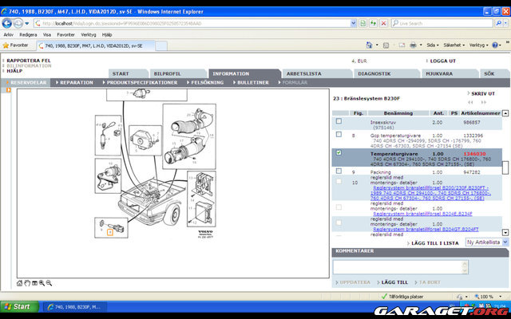The width and height of the screenshot is (511, 319).
Task: Click the zoom in magnifier icon
Action: (42, 282)
